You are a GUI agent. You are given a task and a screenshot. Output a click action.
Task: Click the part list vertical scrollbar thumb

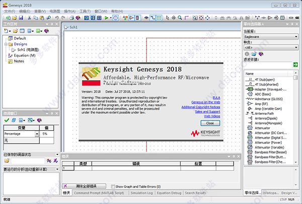[x=295, y=78]
